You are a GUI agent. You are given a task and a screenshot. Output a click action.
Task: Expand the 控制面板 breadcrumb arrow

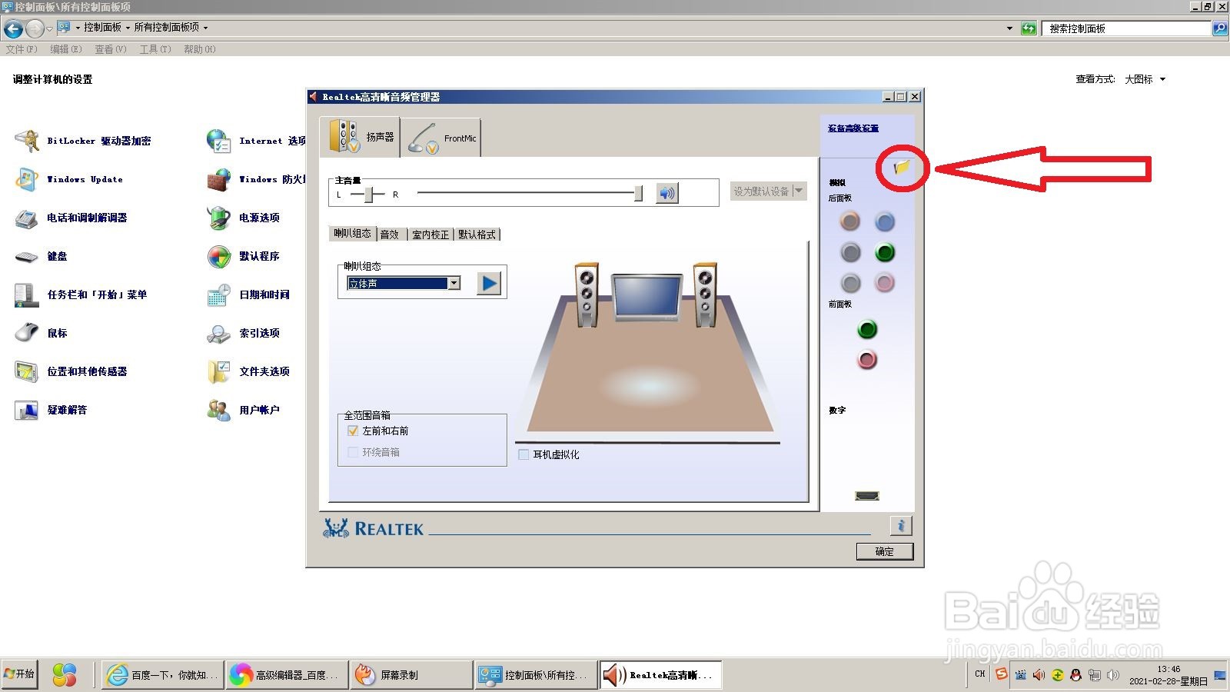(128, 28)
